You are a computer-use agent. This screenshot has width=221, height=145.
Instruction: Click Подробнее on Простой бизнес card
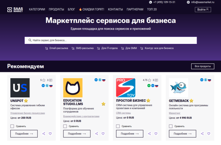130,134
